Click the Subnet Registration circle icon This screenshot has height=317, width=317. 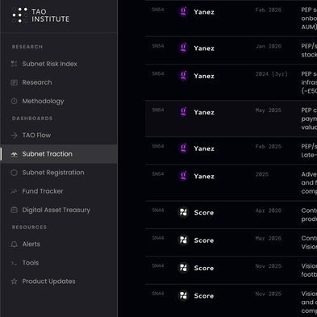tap(14, 173)
